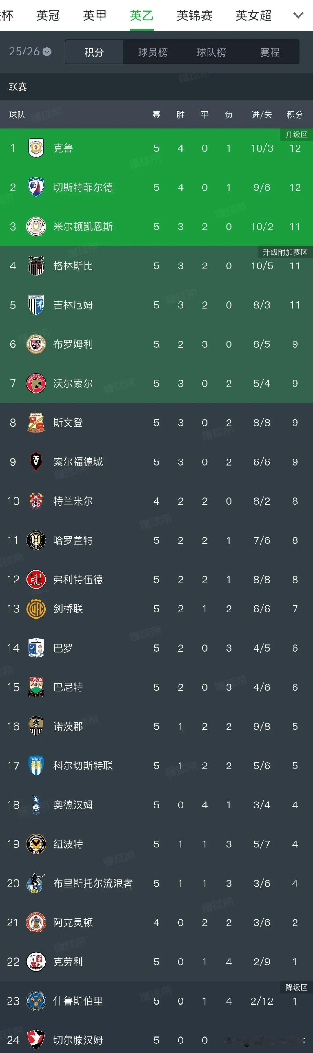
Task: Expand the league list chevron
Action: point(298,15)
